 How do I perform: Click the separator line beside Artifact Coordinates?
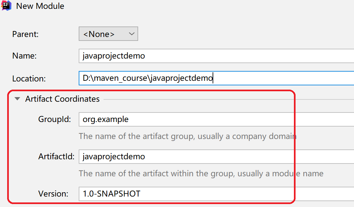coord(229,99)
